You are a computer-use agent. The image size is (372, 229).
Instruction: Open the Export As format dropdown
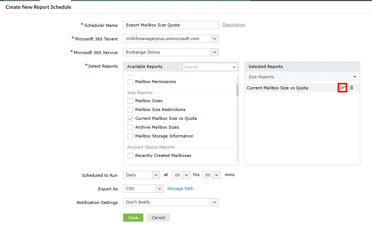point(157,189)
